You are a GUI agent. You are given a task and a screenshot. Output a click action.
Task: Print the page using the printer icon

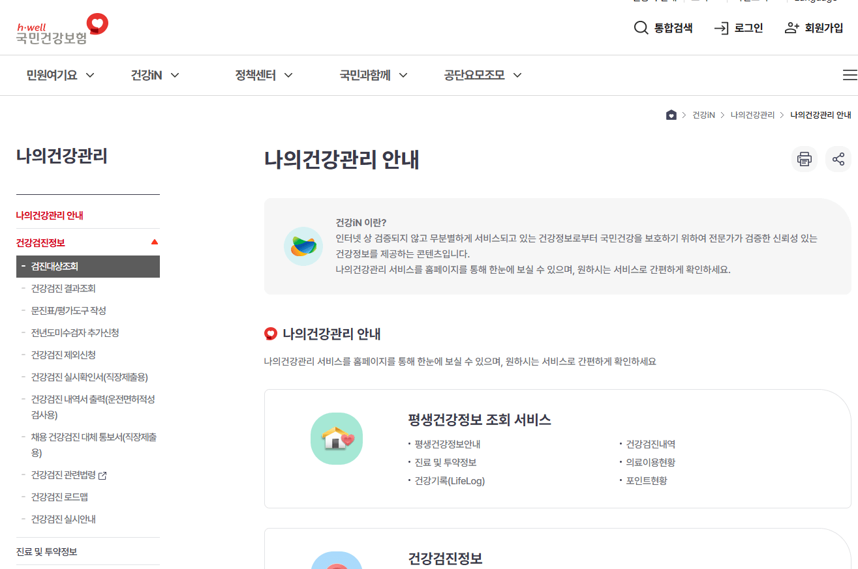(x=804, y=159)
